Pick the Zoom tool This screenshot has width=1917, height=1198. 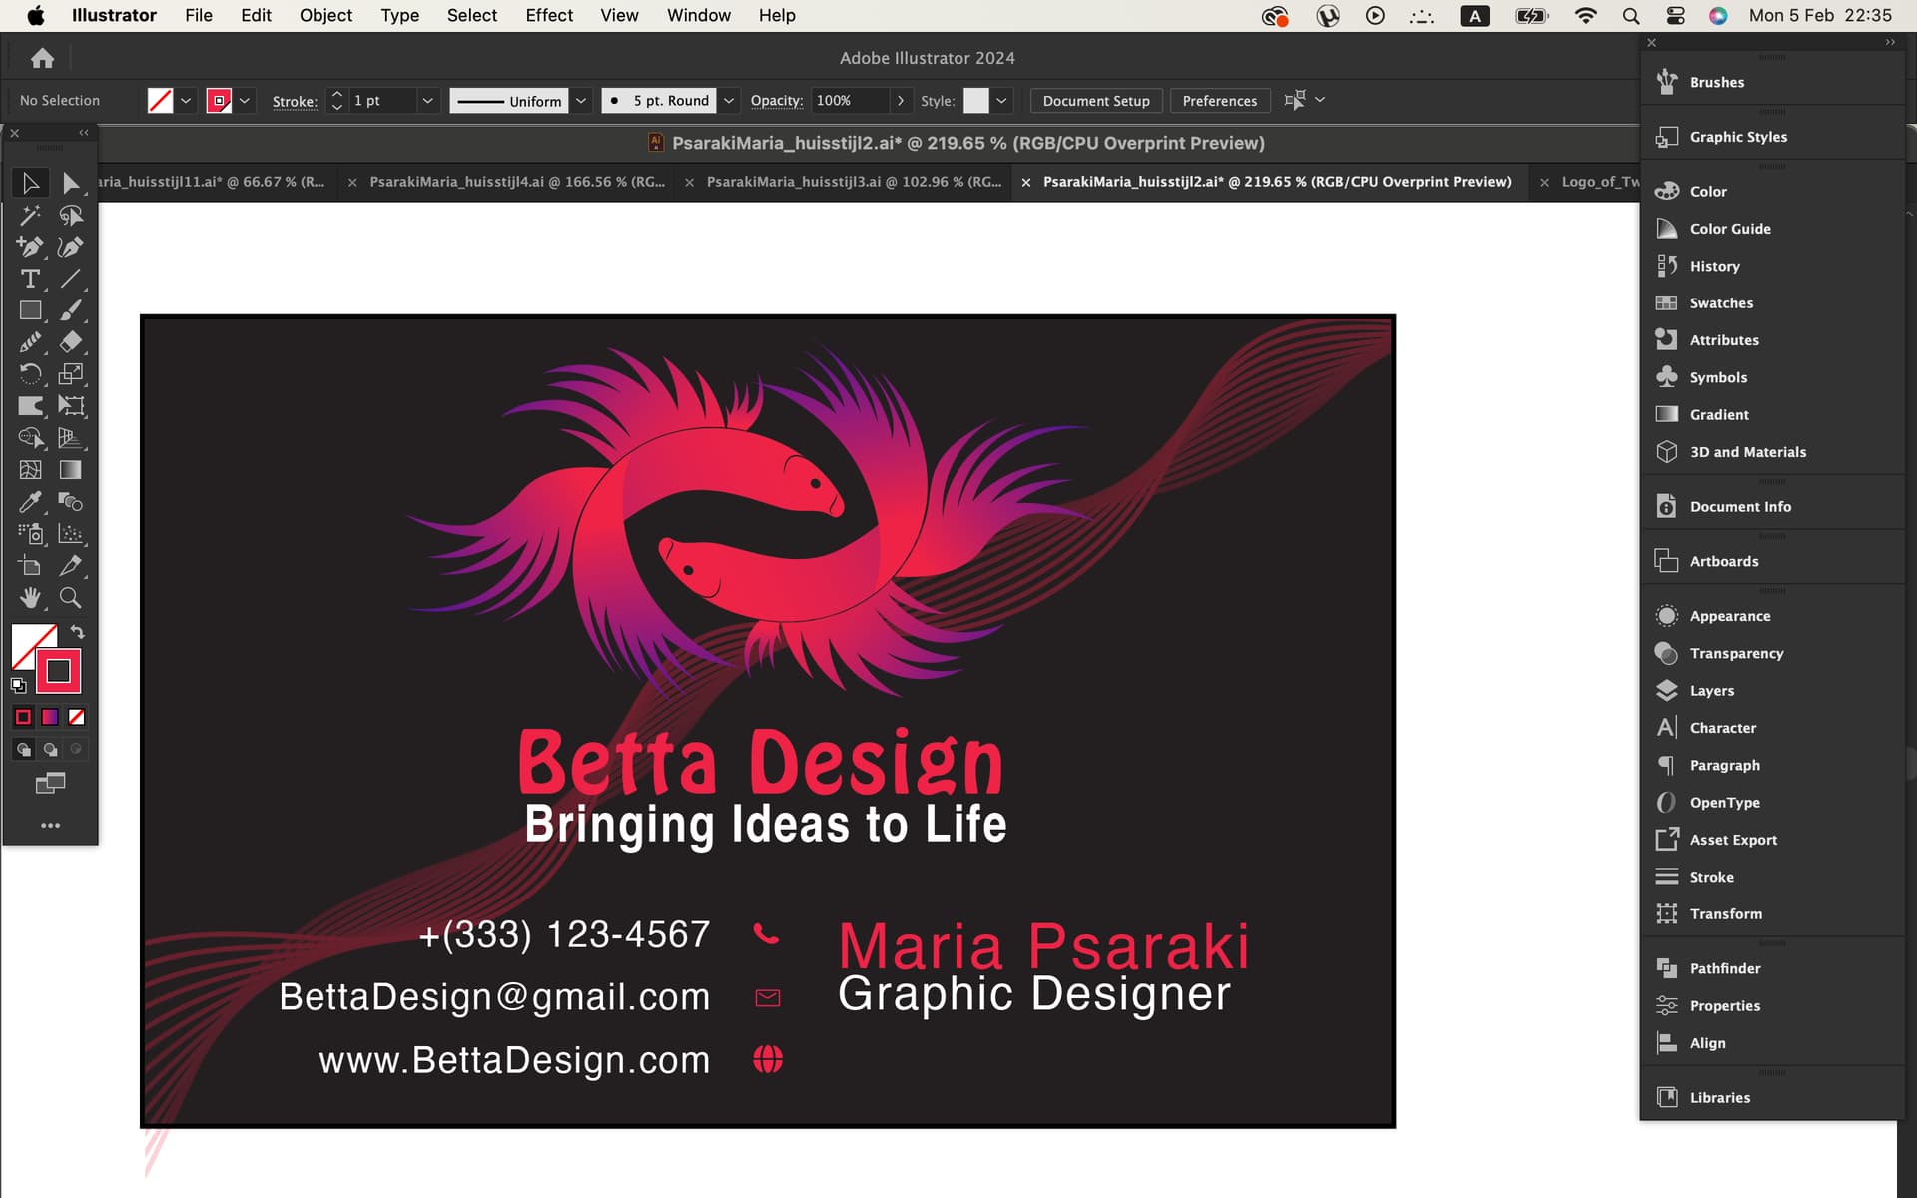70,598
